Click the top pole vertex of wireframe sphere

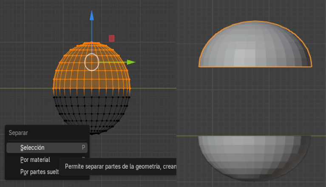91,43
